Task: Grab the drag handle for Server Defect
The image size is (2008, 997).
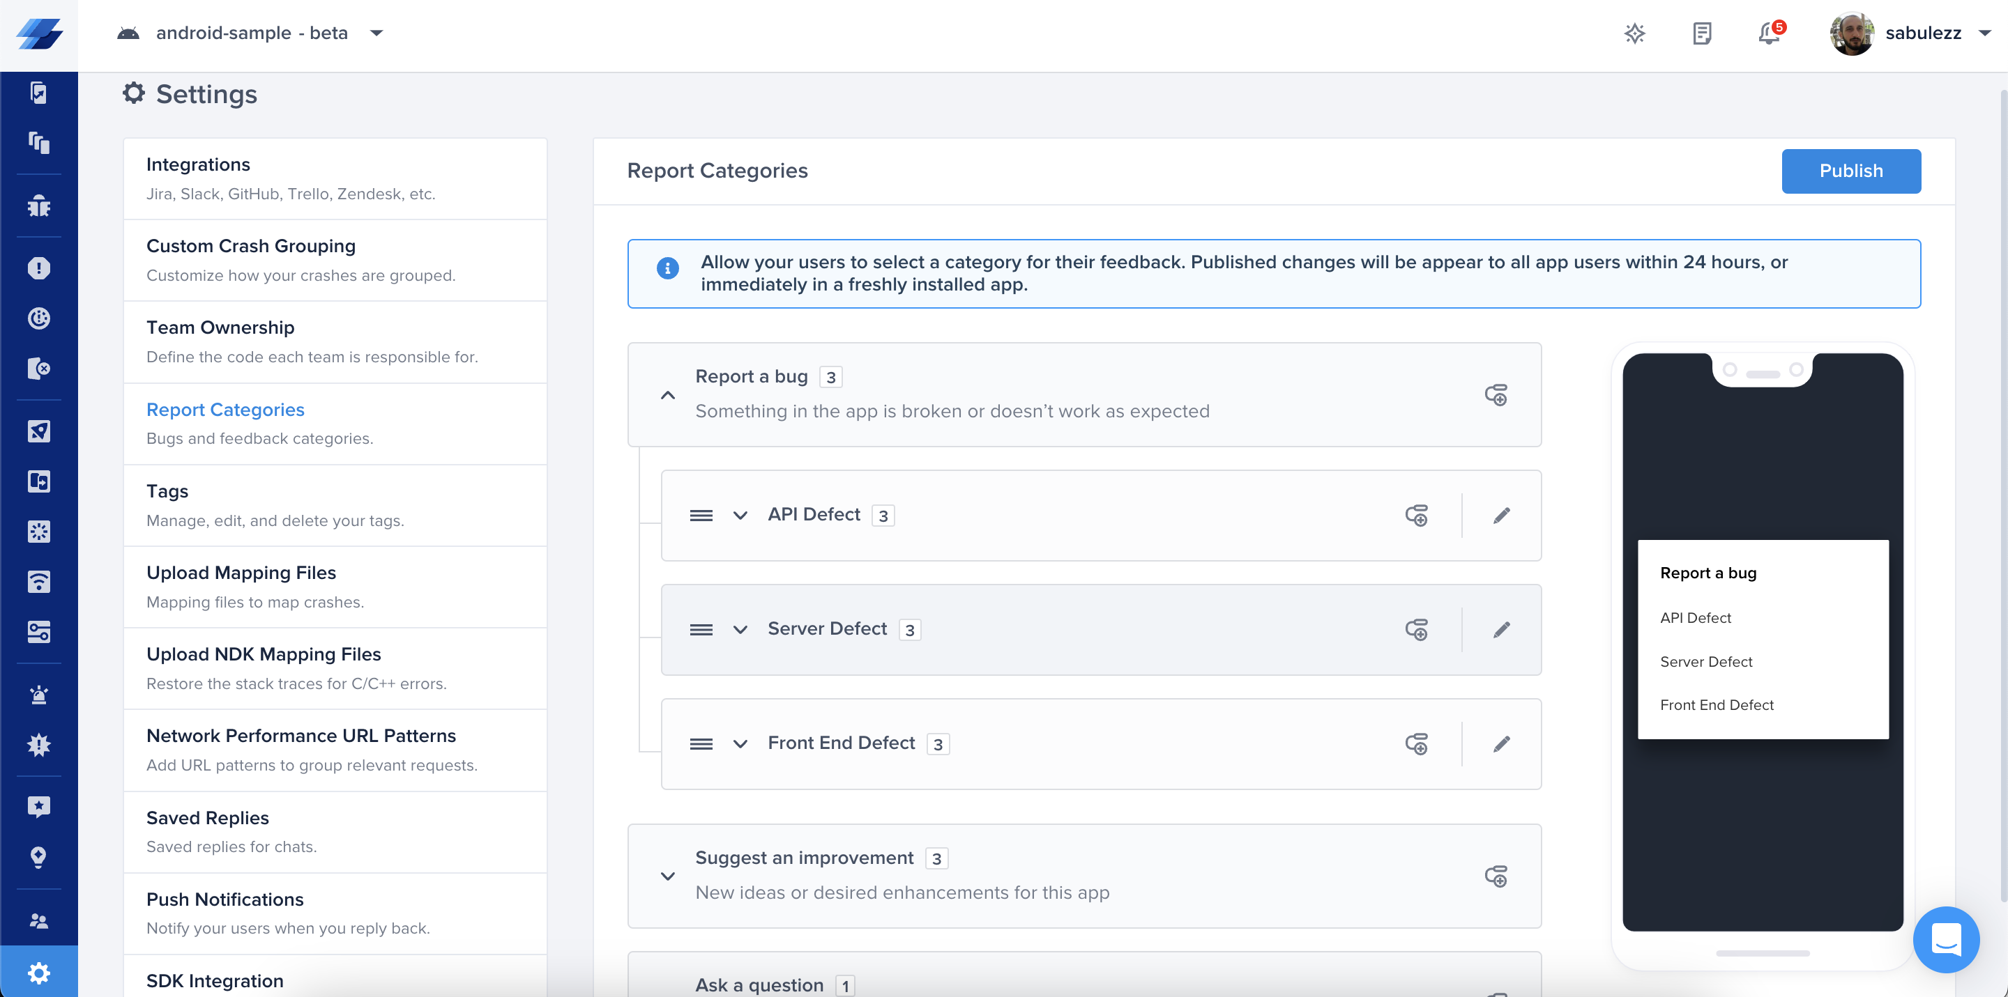Action: click(701, 629)
